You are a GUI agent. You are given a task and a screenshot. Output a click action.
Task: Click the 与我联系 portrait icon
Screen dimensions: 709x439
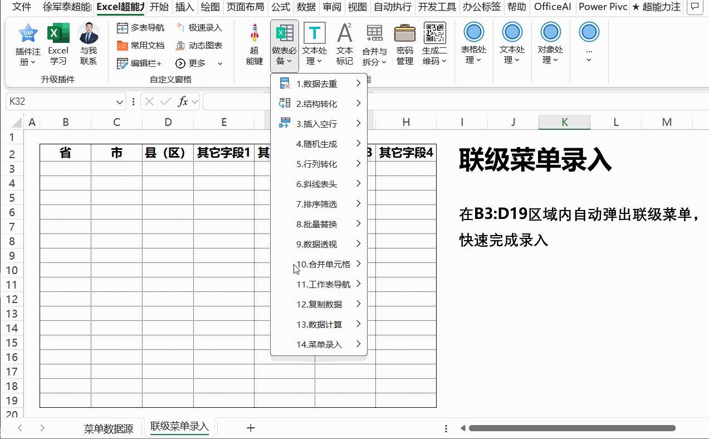point(89,34)
